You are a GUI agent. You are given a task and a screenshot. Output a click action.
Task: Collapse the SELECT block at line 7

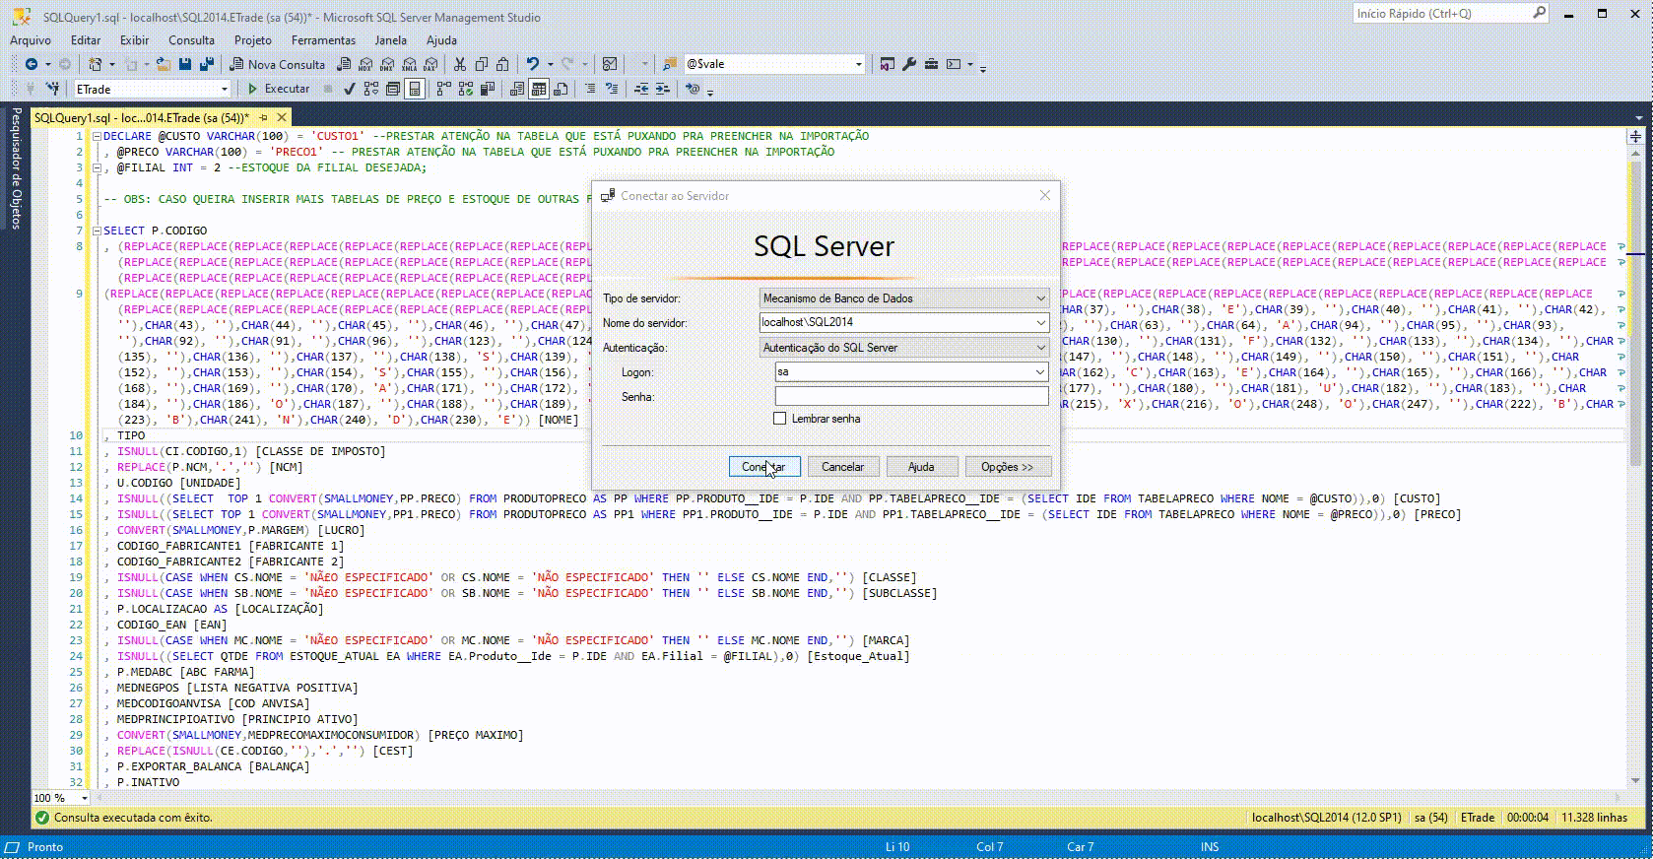97,231
